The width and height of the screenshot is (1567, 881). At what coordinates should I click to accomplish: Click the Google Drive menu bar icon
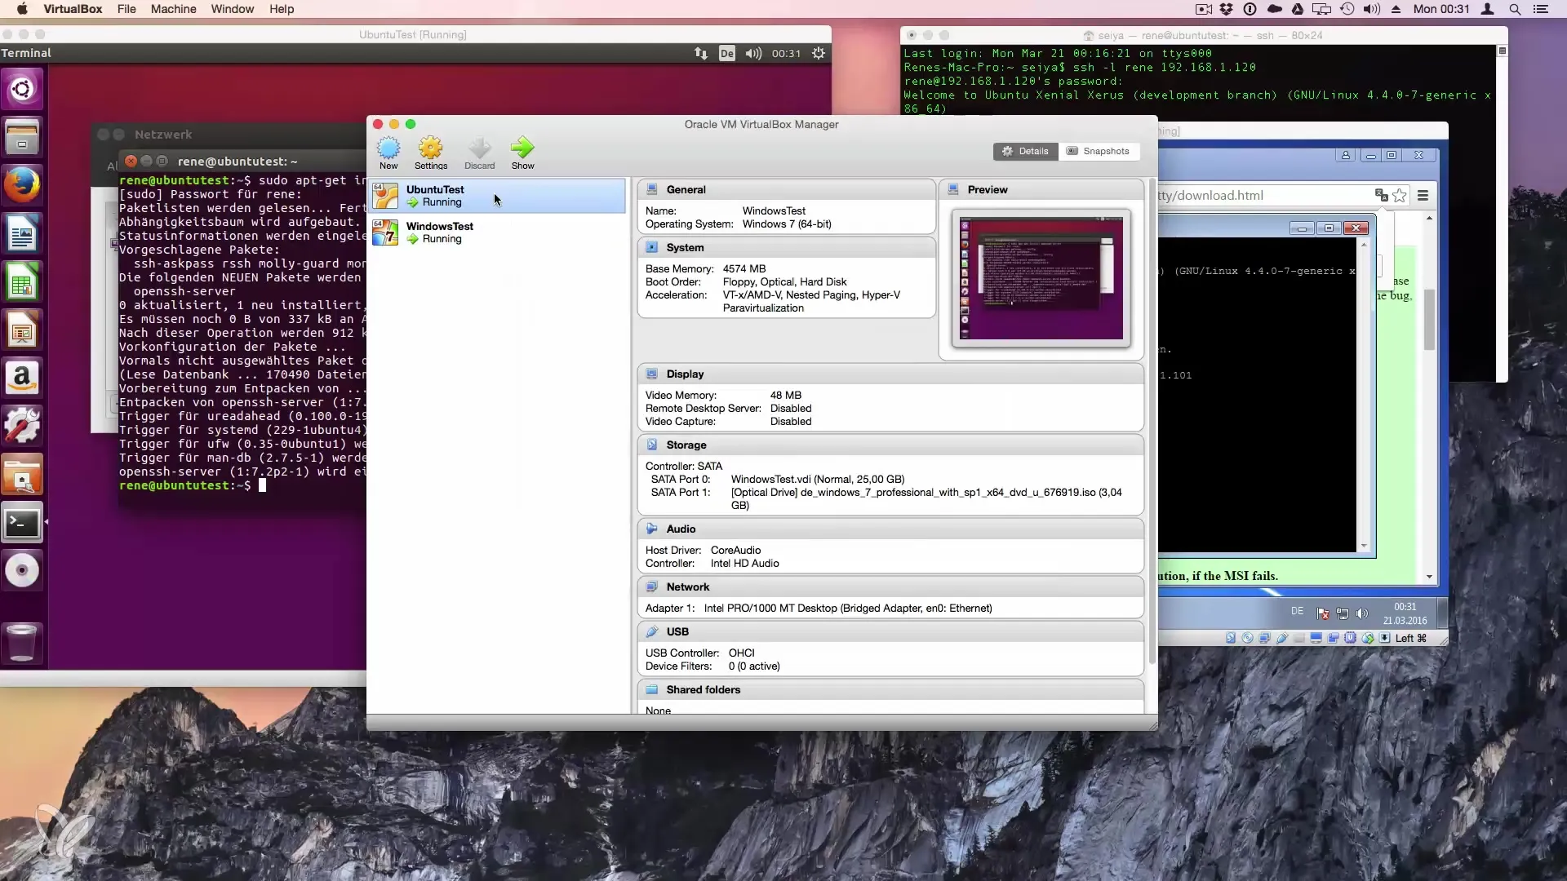[x=1298, y=9]
